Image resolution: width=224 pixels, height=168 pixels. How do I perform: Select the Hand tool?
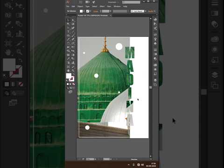tap(68, 70)
